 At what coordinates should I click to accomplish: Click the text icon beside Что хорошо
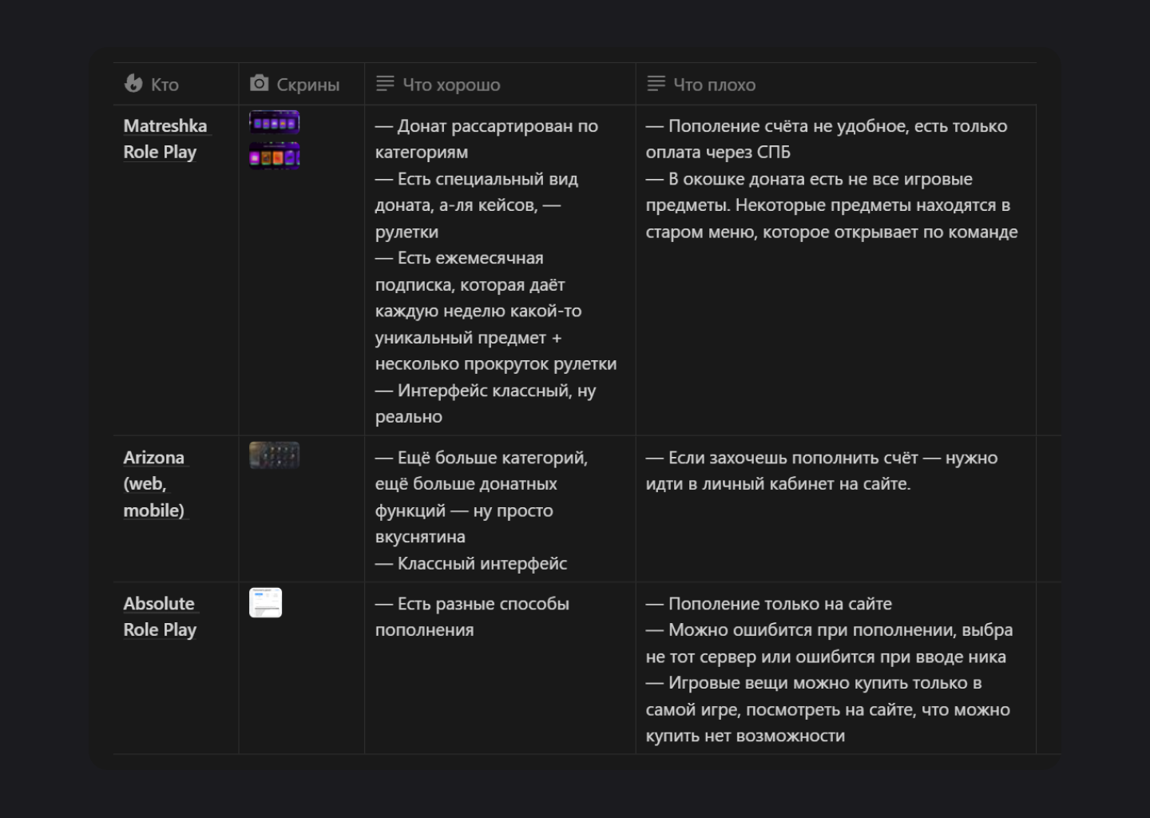point(385,84)
